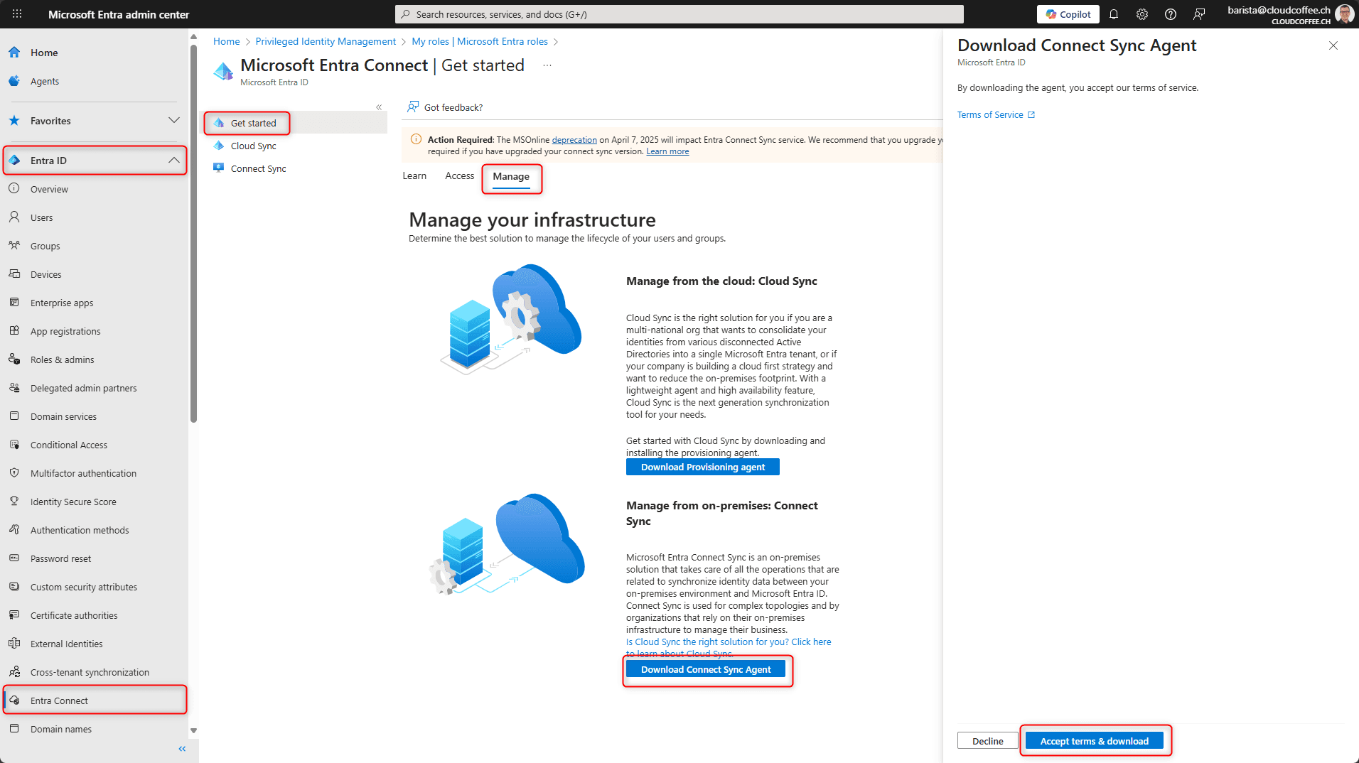Click the help question mark icon
This screenshot has width=1359, height=763.
pyautogui.click(x=1171, y=14)
